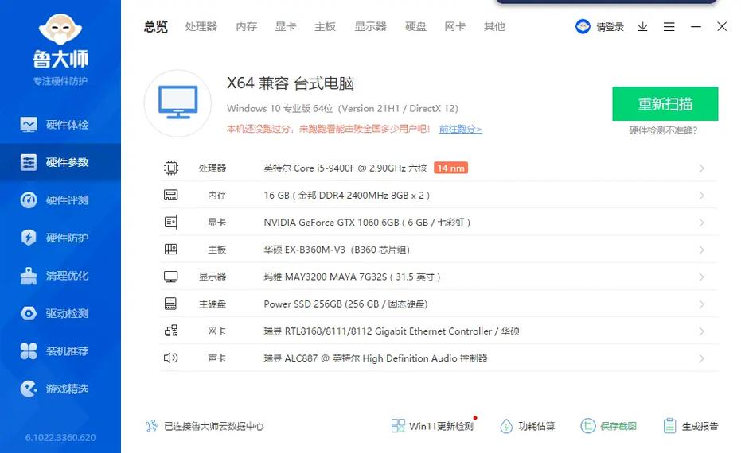Click the 前往跑分> link
The image size is (741, 453).
tap(460, 129)
